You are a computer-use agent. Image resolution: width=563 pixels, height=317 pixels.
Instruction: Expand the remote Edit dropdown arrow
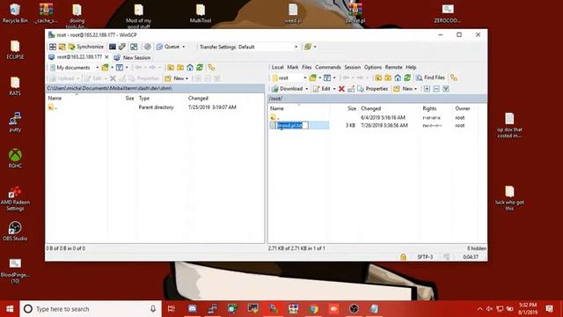click(x=334, y=89)
